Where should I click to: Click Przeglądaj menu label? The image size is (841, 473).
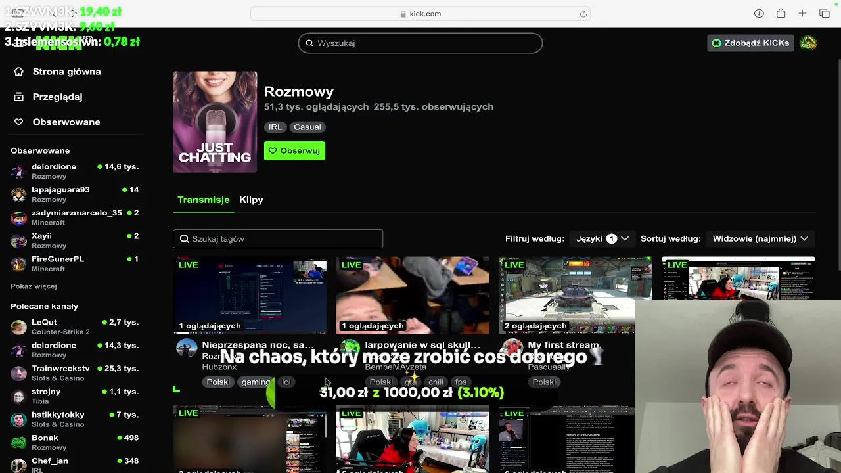point(58,97)
